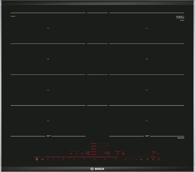Screen dimensions: 195x172
Task: Tap the PowerBoost symbol after level 9
Action: click(141, 159)
